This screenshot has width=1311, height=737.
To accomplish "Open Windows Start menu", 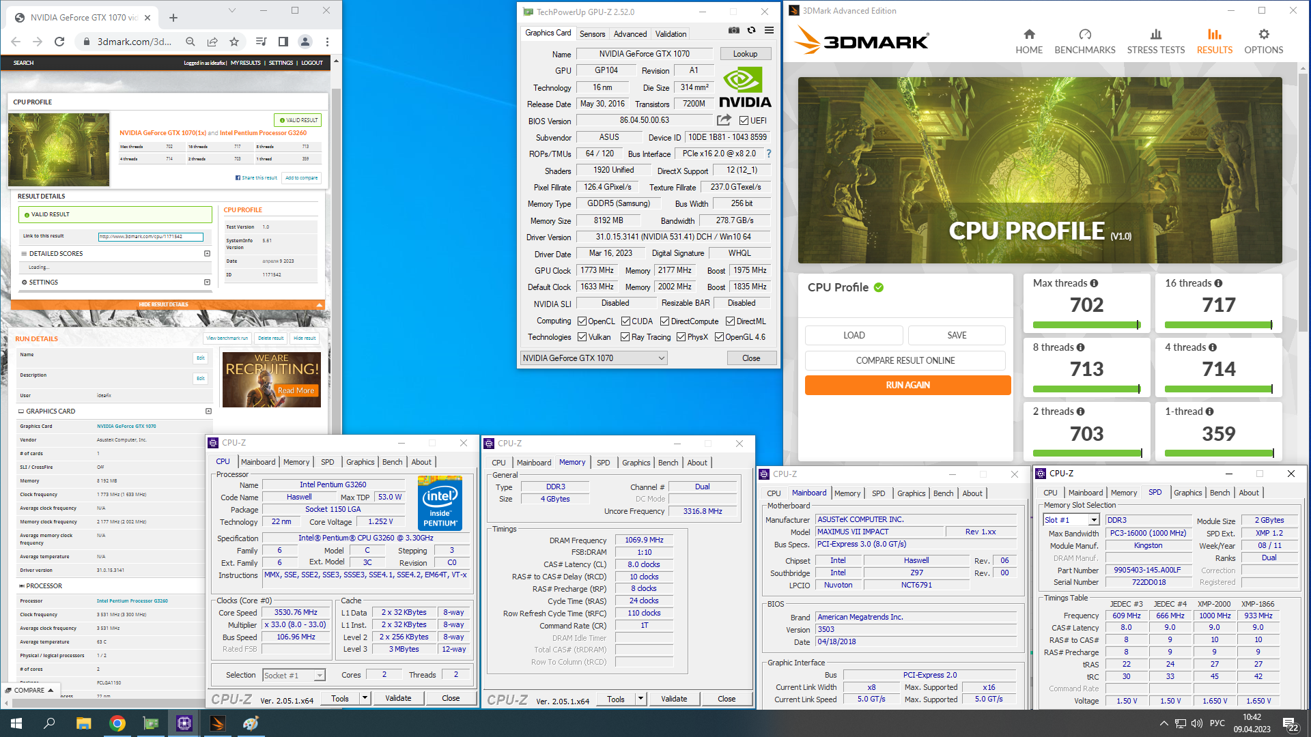I will coord(16,723).
